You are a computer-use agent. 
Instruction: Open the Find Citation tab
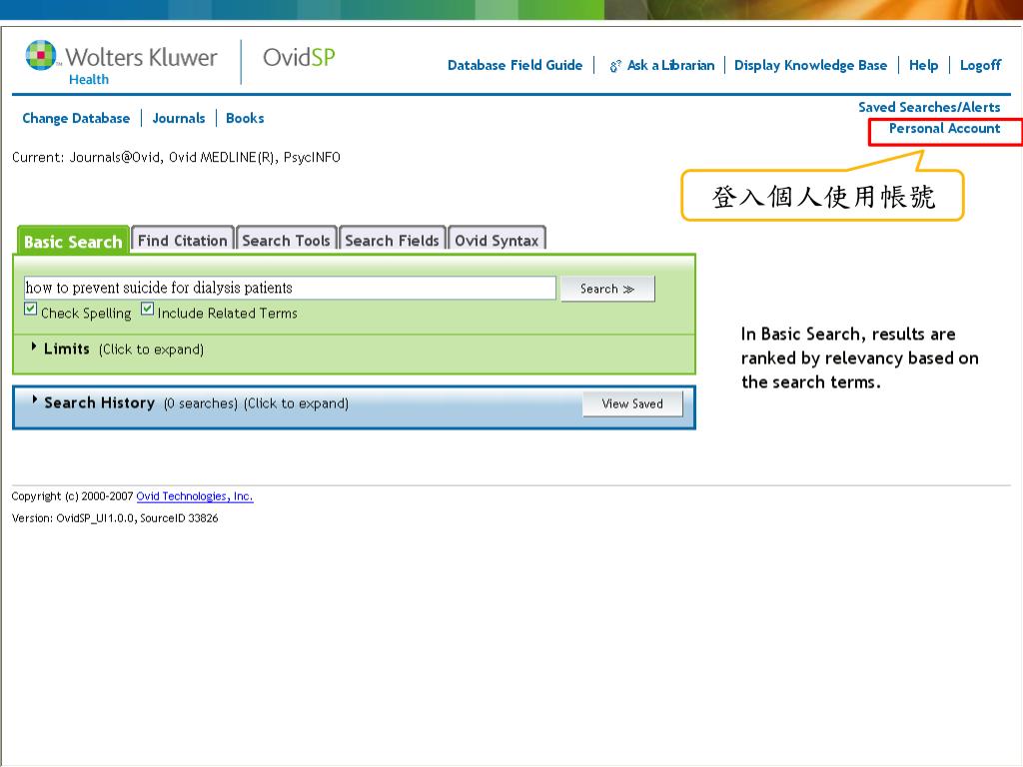pyautogui.click(x=183, y=240)
